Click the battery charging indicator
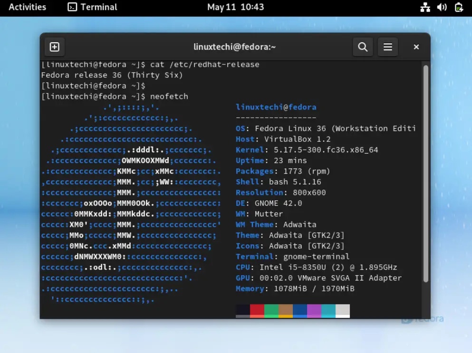The image size is (472, 353). (x=458, y=7)
